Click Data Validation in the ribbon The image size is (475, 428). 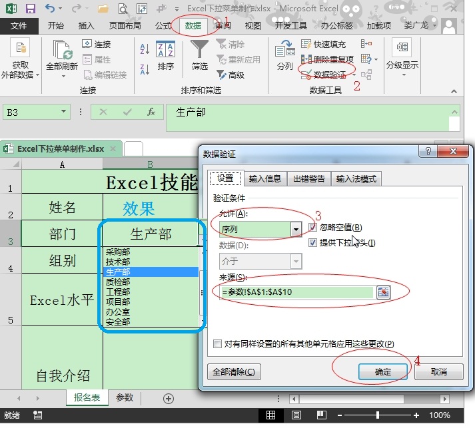coord(324,75)
